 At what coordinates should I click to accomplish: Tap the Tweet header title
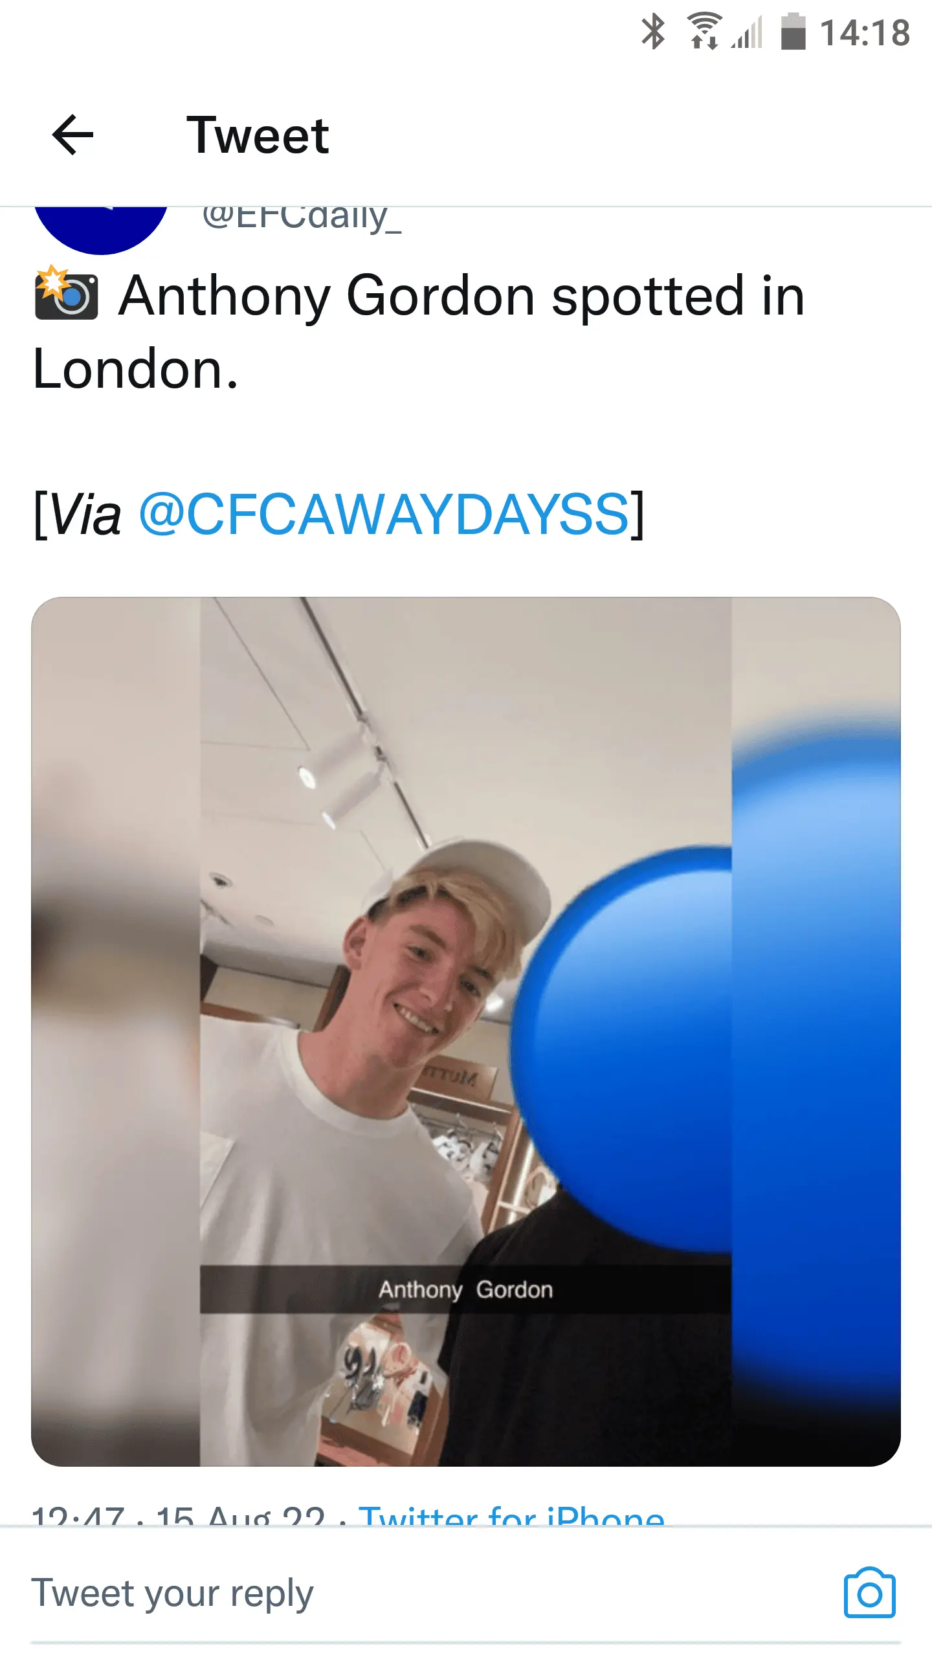258,135
